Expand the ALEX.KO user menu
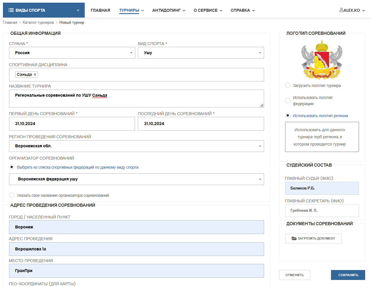Screen dimensions: 371x287 [352, 10]
